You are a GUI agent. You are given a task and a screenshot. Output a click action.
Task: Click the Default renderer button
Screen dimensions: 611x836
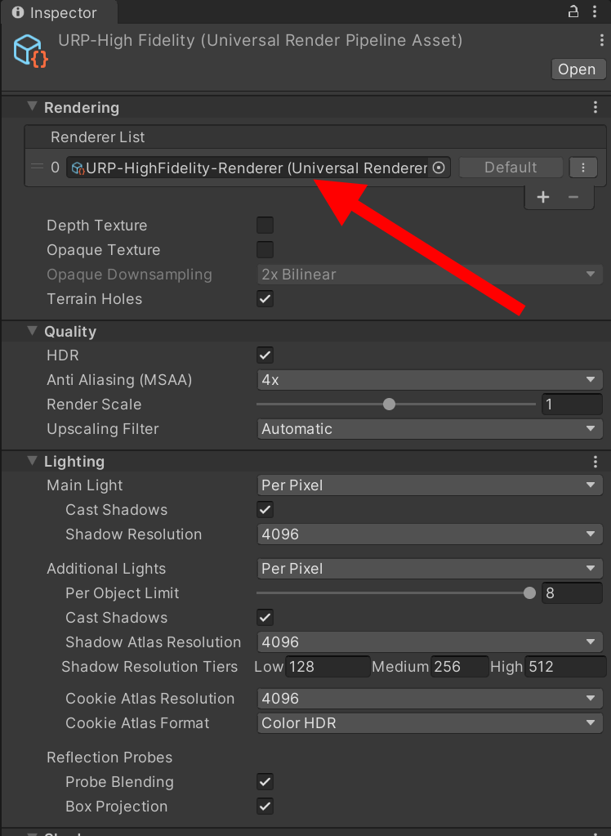pyautogui.click(x=511, y=168)
